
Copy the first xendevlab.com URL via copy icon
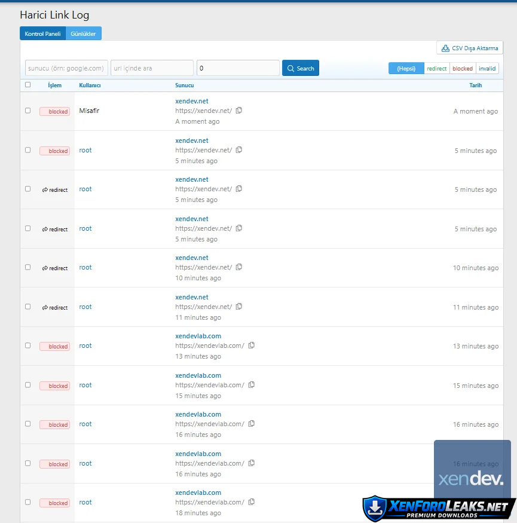tap(252, 345)
